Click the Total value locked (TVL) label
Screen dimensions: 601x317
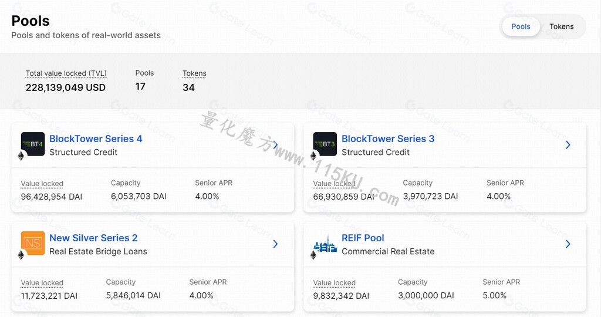(x=66, y=73)
